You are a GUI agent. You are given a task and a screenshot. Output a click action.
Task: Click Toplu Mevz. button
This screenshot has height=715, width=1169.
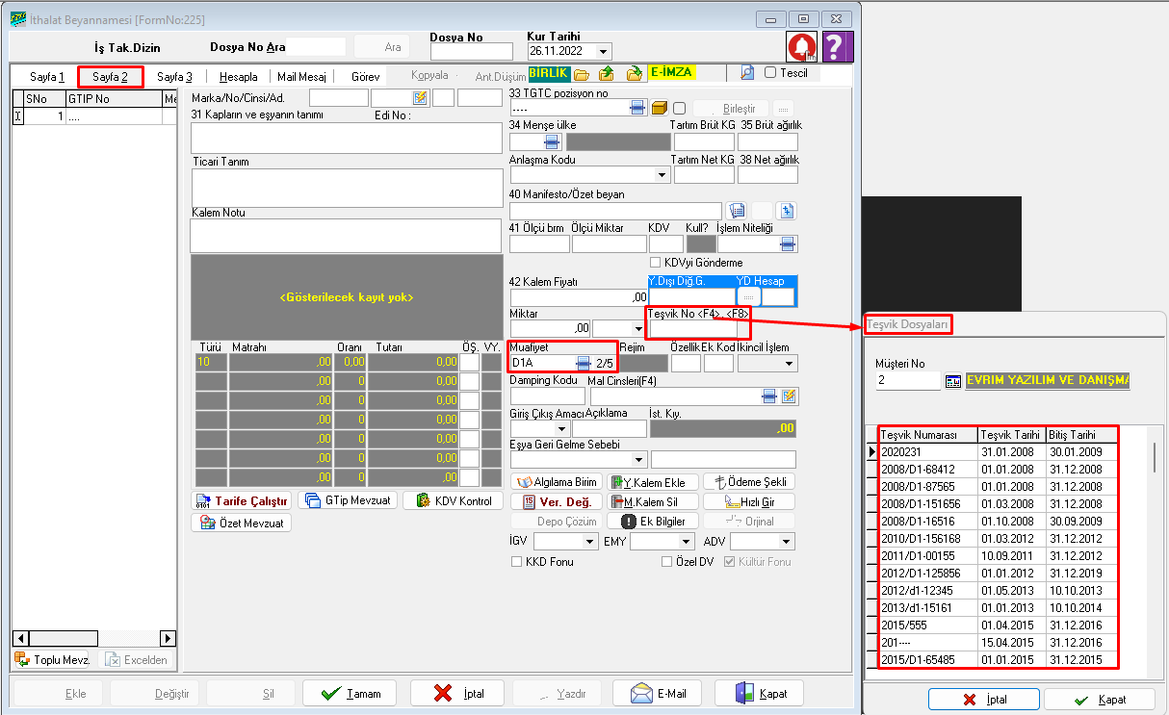pos(52,659)
